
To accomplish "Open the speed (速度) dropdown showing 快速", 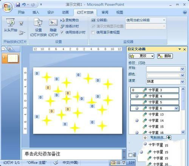I will click(x=166, y=82).
